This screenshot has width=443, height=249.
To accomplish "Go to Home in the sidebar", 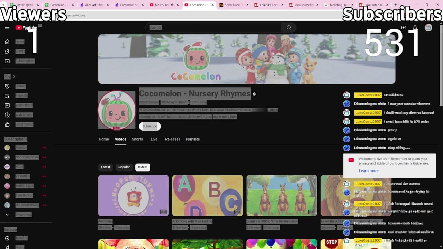I will pyautogui.click(x=20, y=42).
